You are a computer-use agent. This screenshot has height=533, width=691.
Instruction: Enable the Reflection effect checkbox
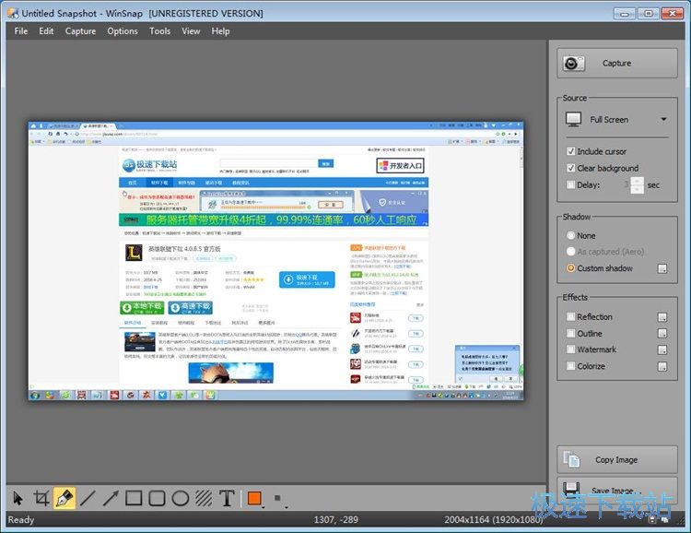coord(570,317)
